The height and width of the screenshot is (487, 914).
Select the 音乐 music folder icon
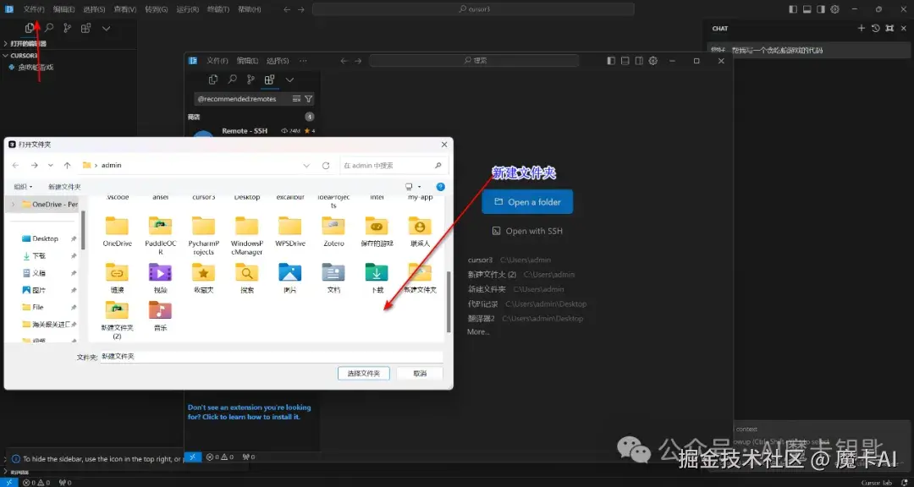point(160,310)
